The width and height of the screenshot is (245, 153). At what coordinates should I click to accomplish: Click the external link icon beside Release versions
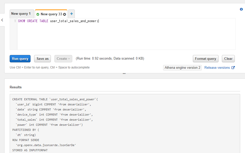tap(233, 67)
